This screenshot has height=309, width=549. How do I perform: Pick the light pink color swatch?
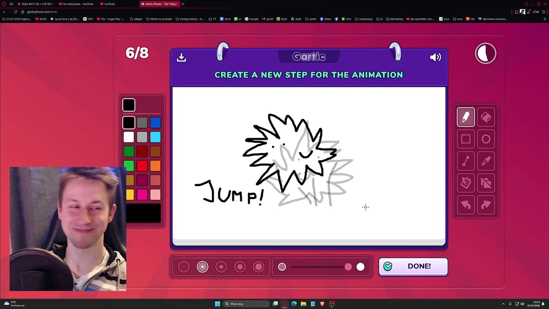(x=155, y=195)
